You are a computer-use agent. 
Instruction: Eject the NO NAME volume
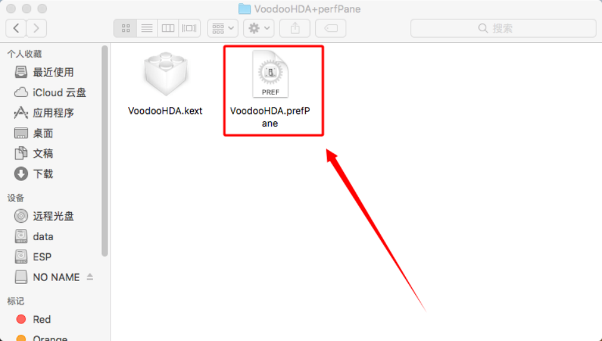tap(90, 277)
